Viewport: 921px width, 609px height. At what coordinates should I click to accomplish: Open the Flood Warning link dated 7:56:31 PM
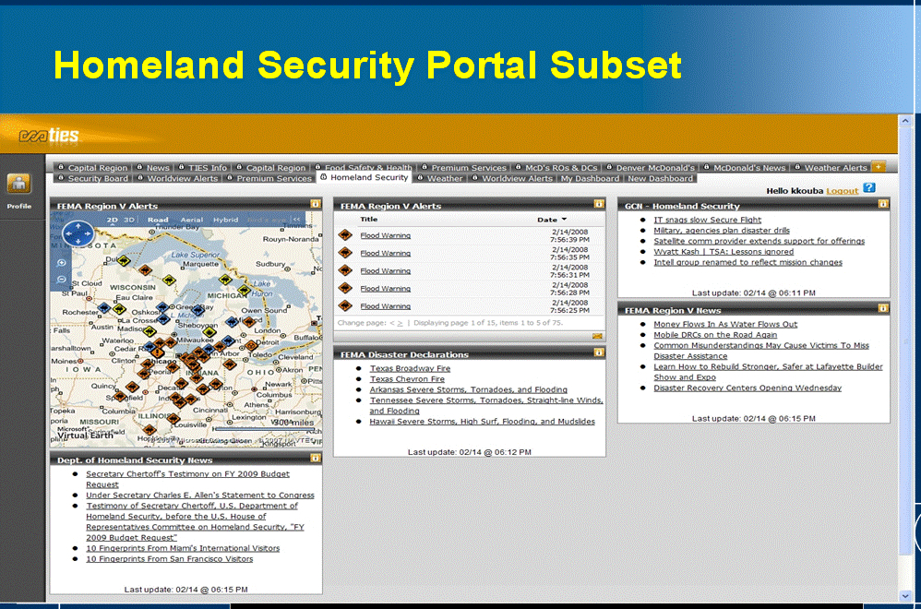pos(386,270)
